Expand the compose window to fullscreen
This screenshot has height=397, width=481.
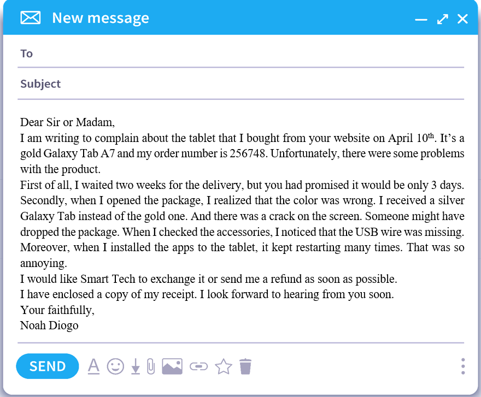(x=442, y=19)
